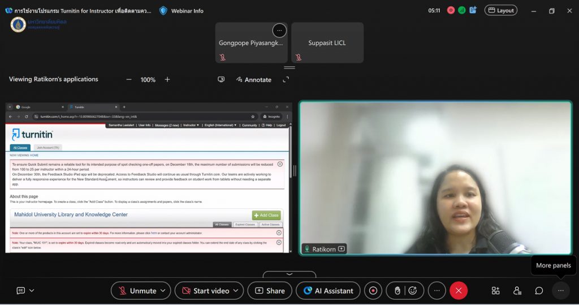Open the Apps panel icon

(x=495, y=291)
